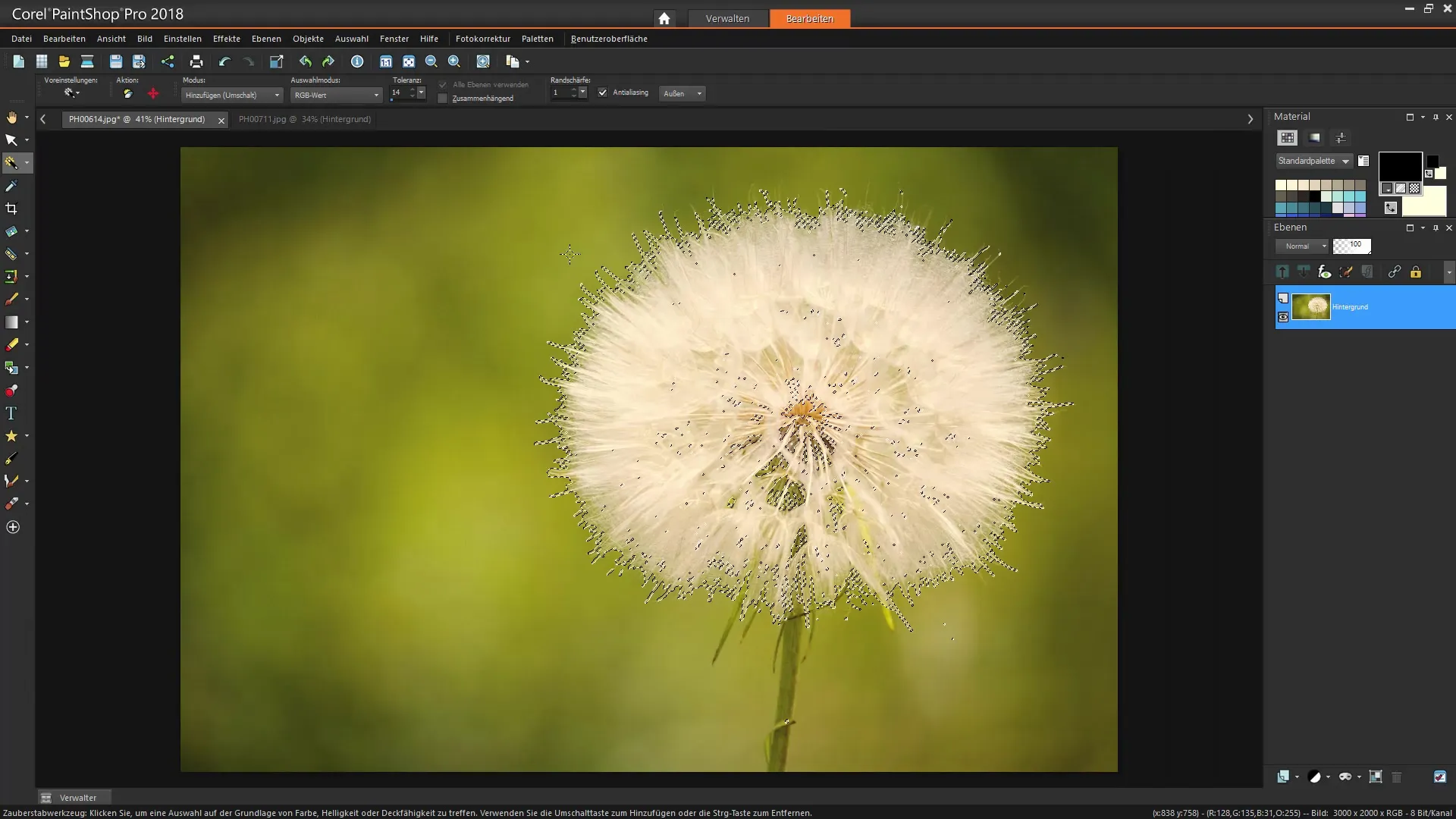1456x819 pixels.
Task: Select the Dropper tool
Action: coord(11,186)
